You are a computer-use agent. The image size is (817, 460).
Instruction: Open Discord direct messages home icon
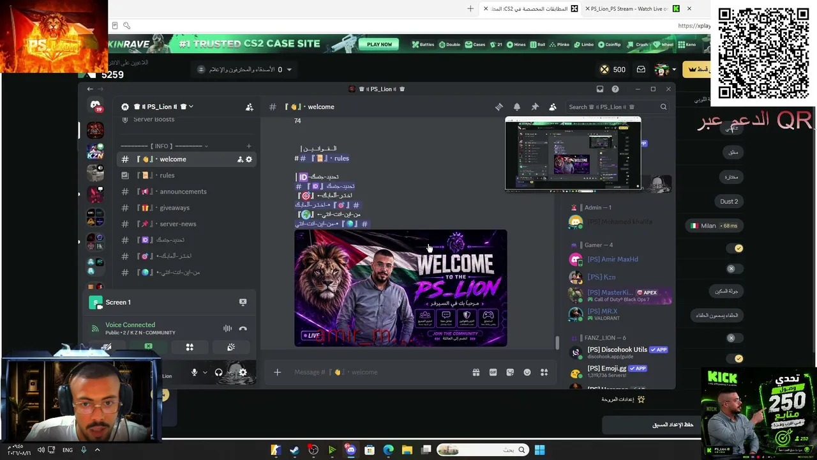tap(95, 105)
